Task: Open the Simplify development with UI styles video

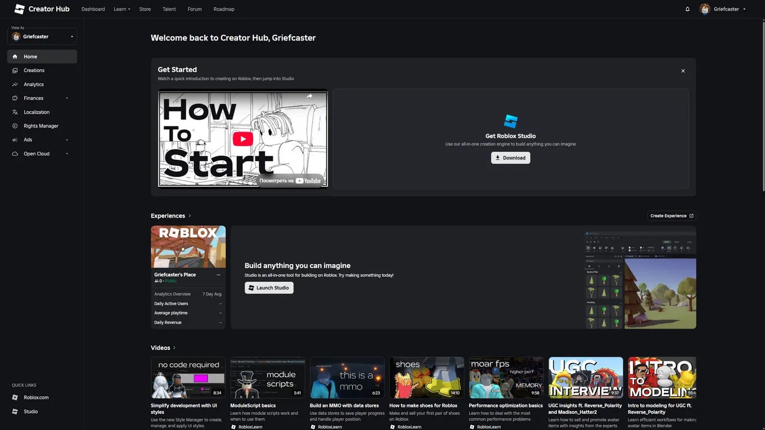Action: [x=188, y=378]
